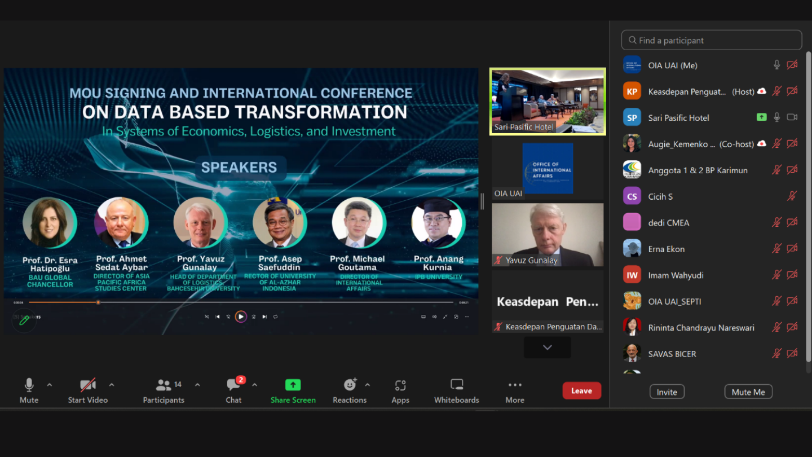
Task: Click camera-off icon for OIA UAI (Me)
Action: point(792,65)
